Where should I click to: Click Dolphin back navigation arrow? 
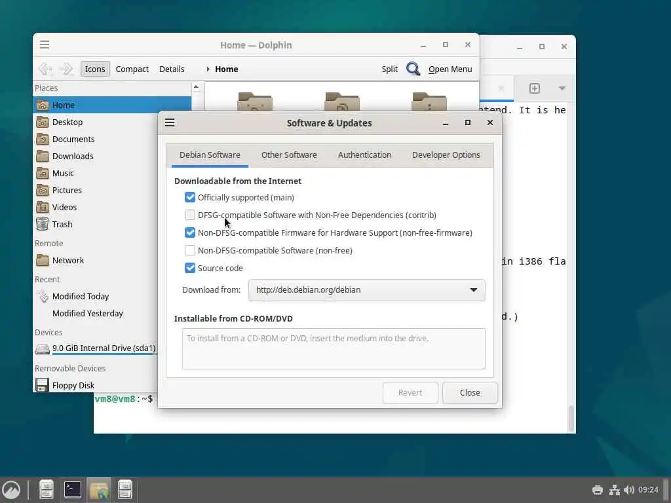(45, 69)
